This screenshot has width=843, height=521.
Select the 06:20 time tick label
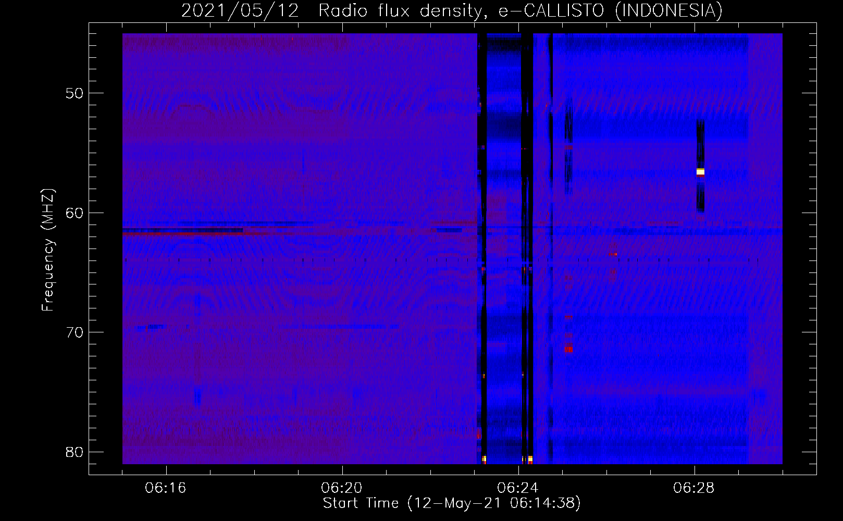tap(342, 488)
